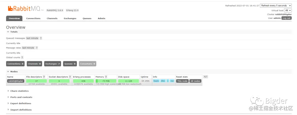This screenshot has height=115, width=297.
Task: Switch to the Admin tab
Action: [101, 19]
